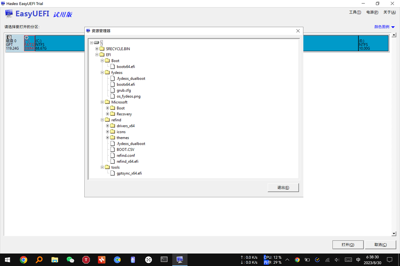Viewport: 400px width, 266px height.
Task: Click the 退出(E) button
Action: (x=283, y=187)
